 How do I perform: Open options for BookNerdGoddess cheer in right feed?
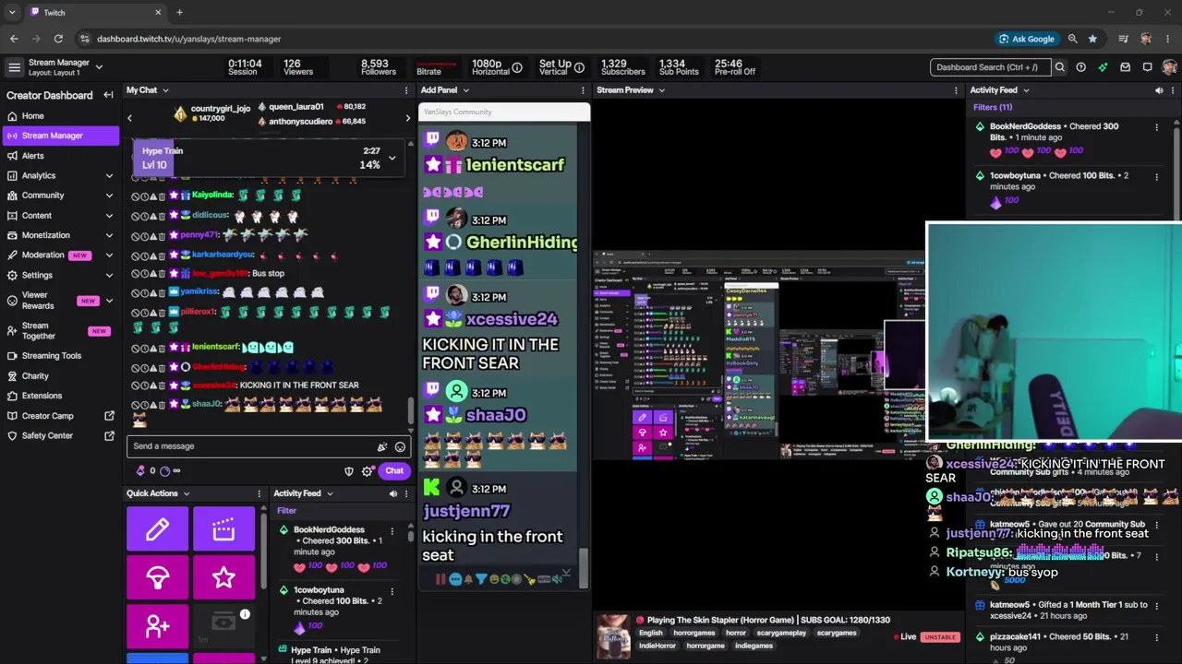(1156, 127)
